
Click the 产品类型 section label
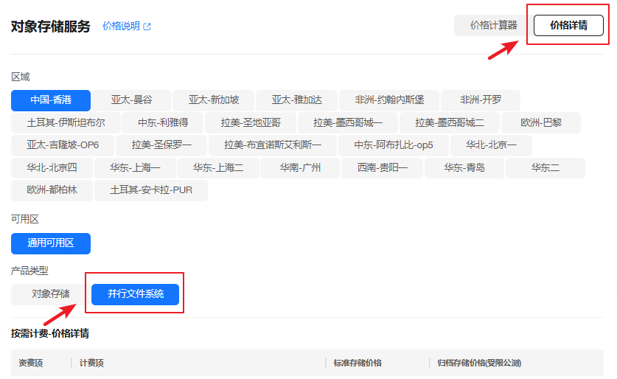coord(29,271)
